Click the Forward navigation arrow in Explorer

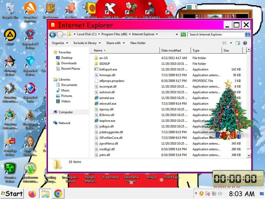[60, 35]
